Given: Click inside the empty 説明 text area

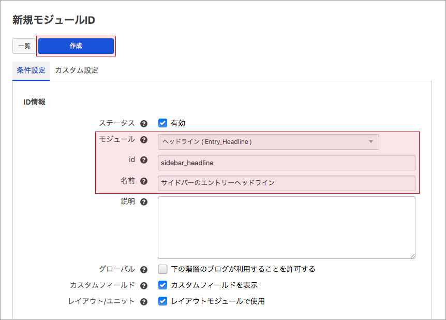Looking at the screenshot, I should point(286,227).
